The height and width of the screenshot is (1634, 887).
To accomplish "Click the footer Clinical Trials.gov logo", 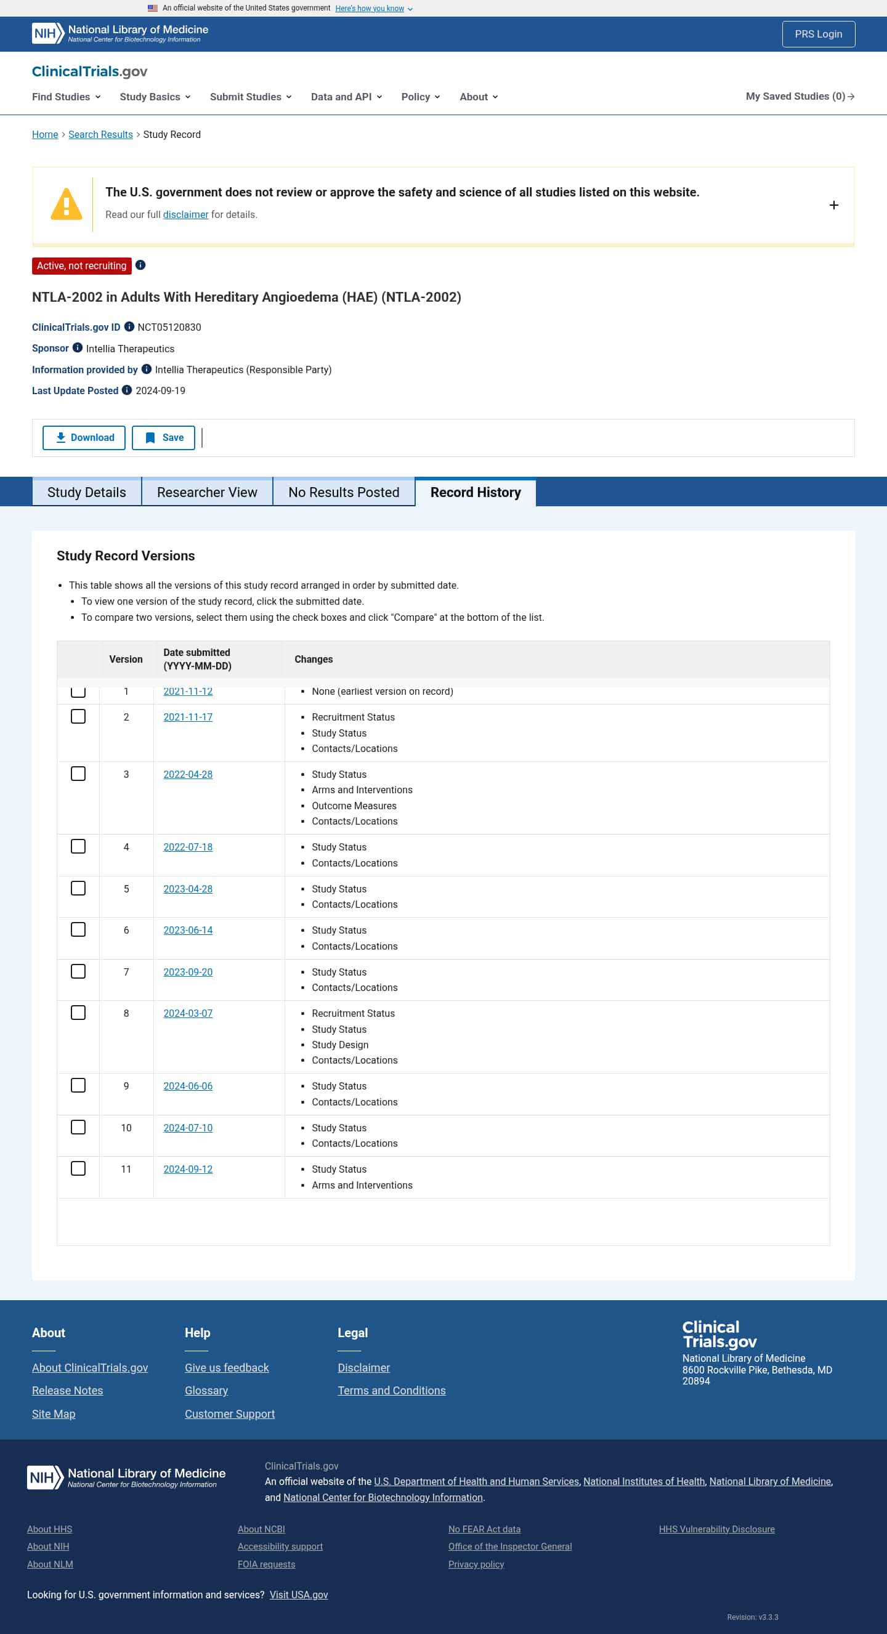I will (x=719, y=1334).
